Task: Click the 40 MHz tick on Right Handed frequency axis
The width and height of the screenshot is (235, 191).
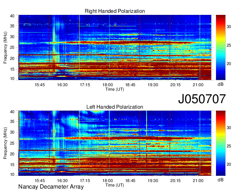Action: coord(12,16)
